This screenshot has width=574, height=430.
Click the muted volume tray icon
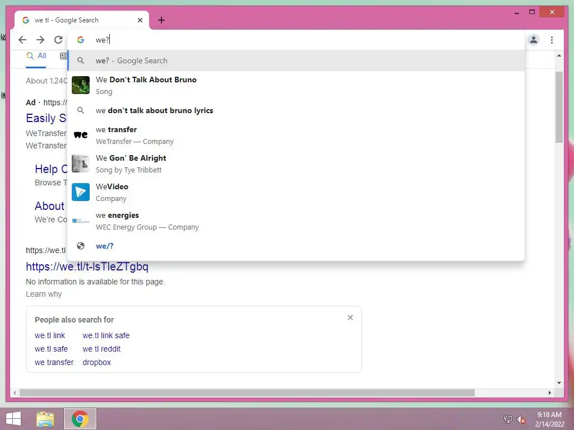point(521,419)
